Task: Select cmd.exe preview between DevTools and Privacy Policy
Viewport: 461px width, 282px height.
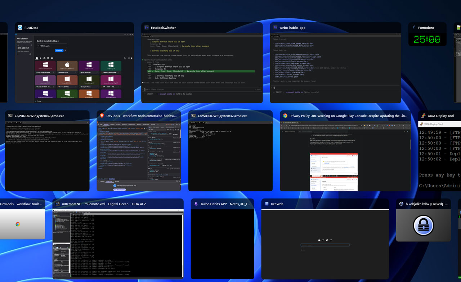Action: pyautogui.click(x=230, y=156)
